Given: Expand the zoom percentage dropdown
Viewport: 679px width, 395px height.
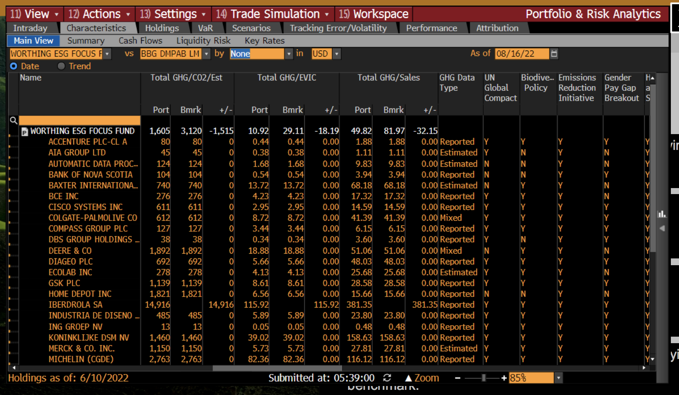Looking at the screenshot, I should pyautogui.click(x=558, y=378).
